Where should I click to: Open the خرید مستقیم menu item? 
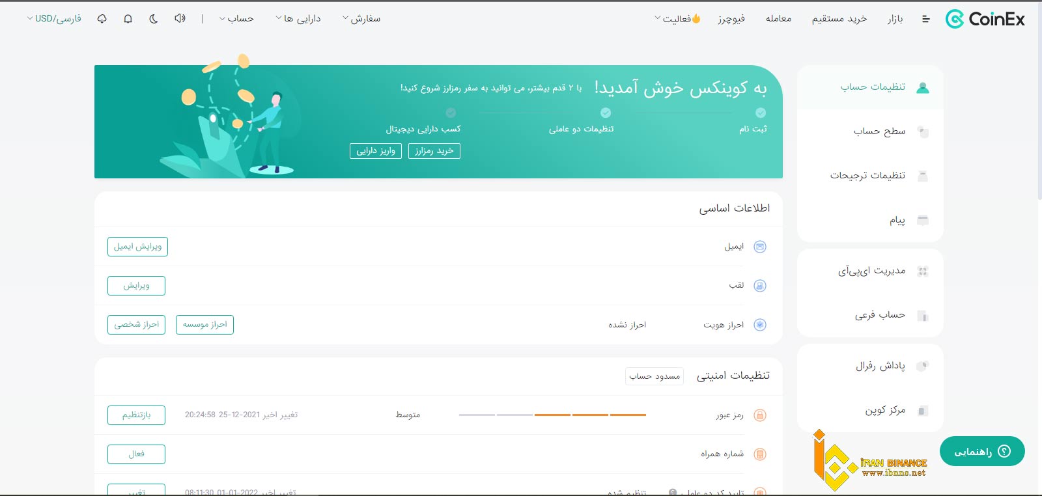pos(839,19)
